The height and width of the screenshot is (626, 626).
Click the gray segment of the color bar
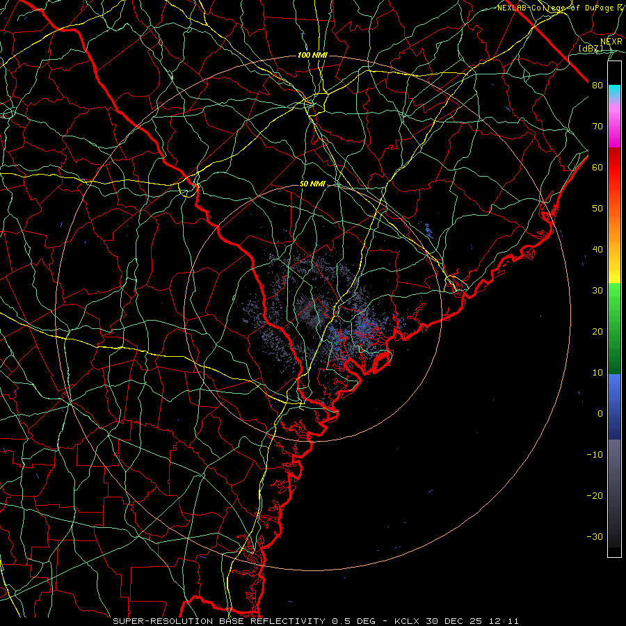(614, 493)
